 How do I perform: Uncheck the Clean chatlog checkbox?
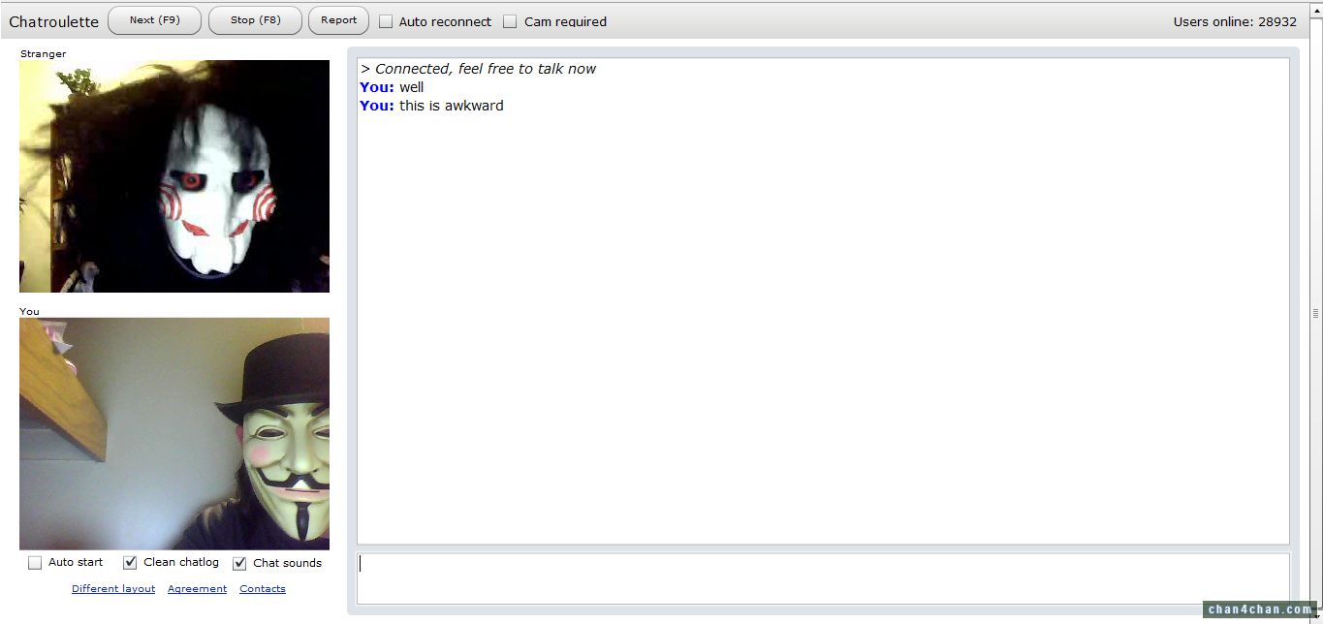tap(130, 563)
